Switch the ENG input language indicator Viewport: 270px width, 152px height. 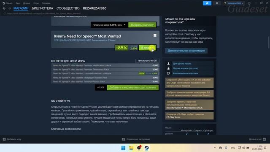tap(233, 148)
